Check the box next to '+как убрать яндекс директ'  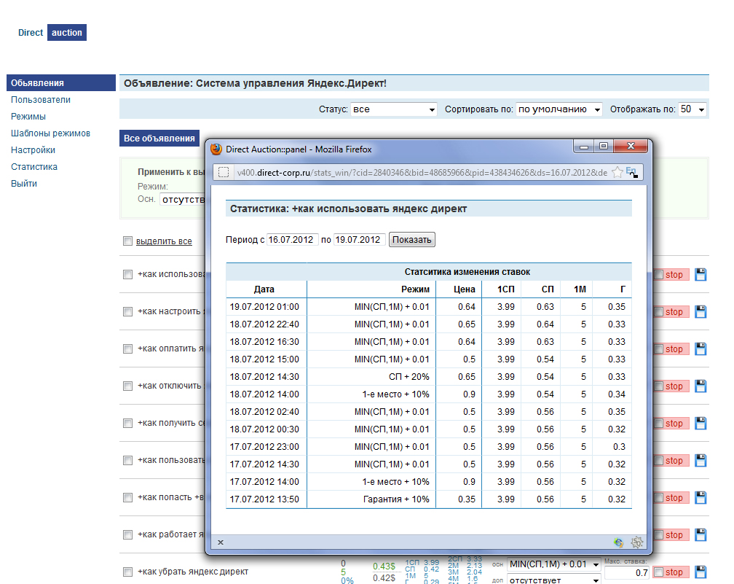point(127,572)
